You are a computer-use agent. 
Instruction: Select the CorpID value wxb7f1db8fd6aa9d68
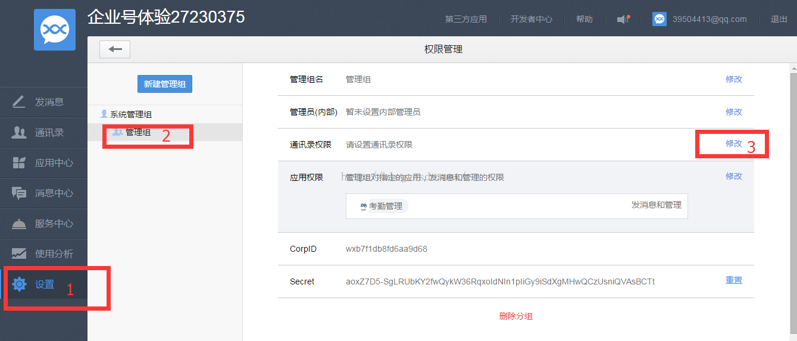[386, 249]
